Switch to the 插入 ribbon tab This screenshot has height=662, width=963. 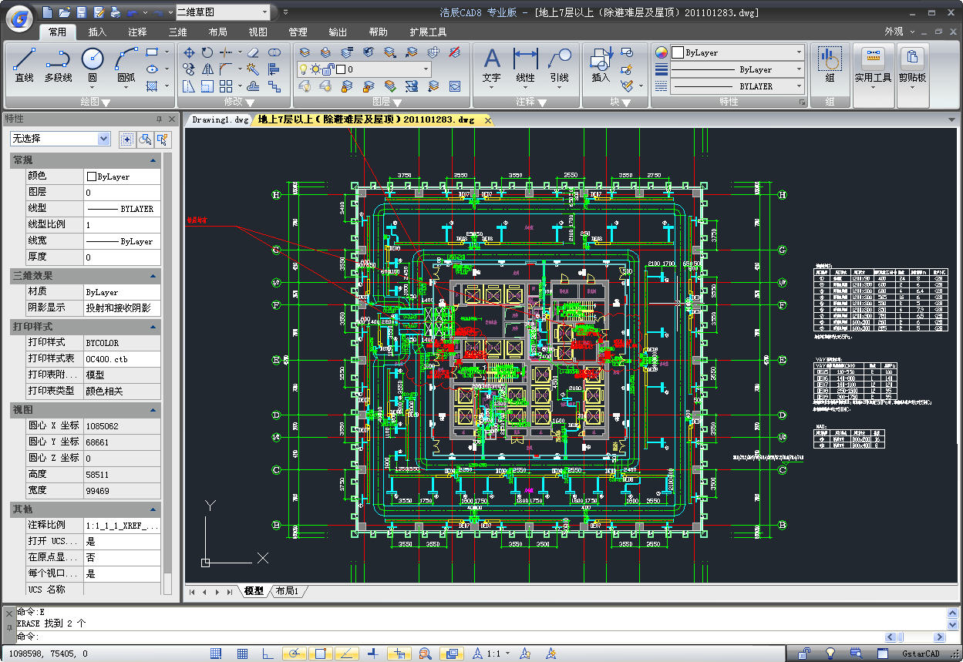click(x=97, y=32)
